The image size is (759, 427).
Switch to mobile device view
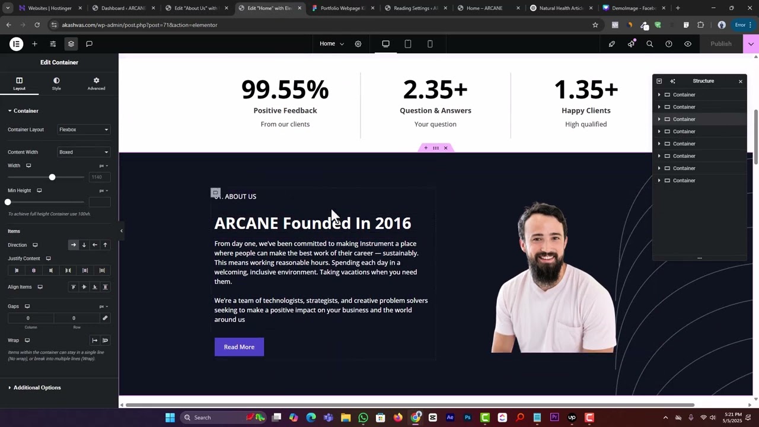tap(430, 44)
